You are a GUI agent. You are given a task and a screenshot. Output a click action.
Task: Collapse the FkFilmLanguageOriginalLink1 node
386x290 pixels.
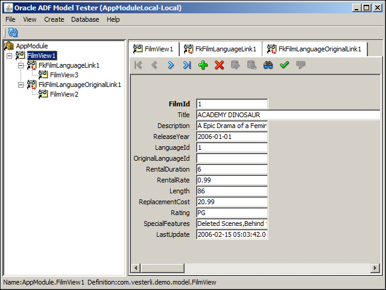pos(22,85)
